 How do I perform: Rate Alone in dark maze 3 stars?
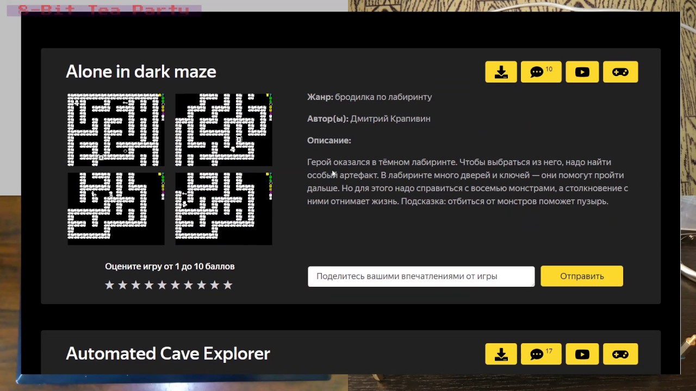click(136, 285)
